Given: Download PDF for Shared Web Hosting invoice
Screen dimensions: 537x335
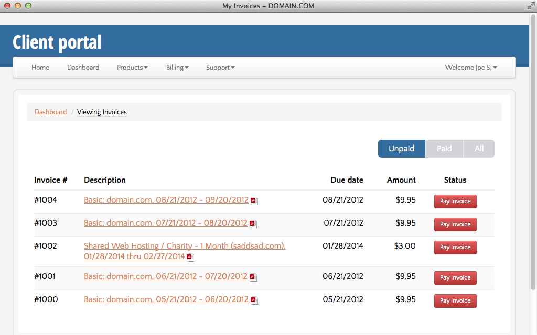Looking at the screenshot, I should click(x=190, y=258).
